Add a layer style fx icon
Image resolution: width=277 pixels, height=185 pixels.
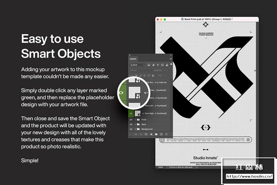pyautogui.click(x=141, y=134)
